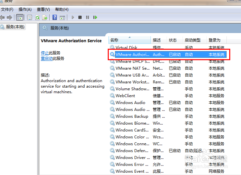
Task: Sort by the 启动类型 column header
Action: 194,40
